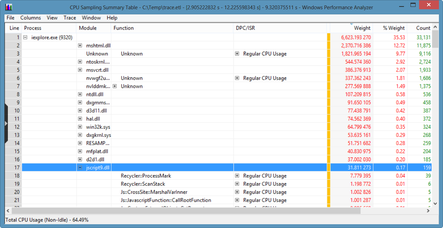Screen dimensions: 443x228
Task: Click the horizontal scrollbar thumb
Action: [x=186, y=211]
